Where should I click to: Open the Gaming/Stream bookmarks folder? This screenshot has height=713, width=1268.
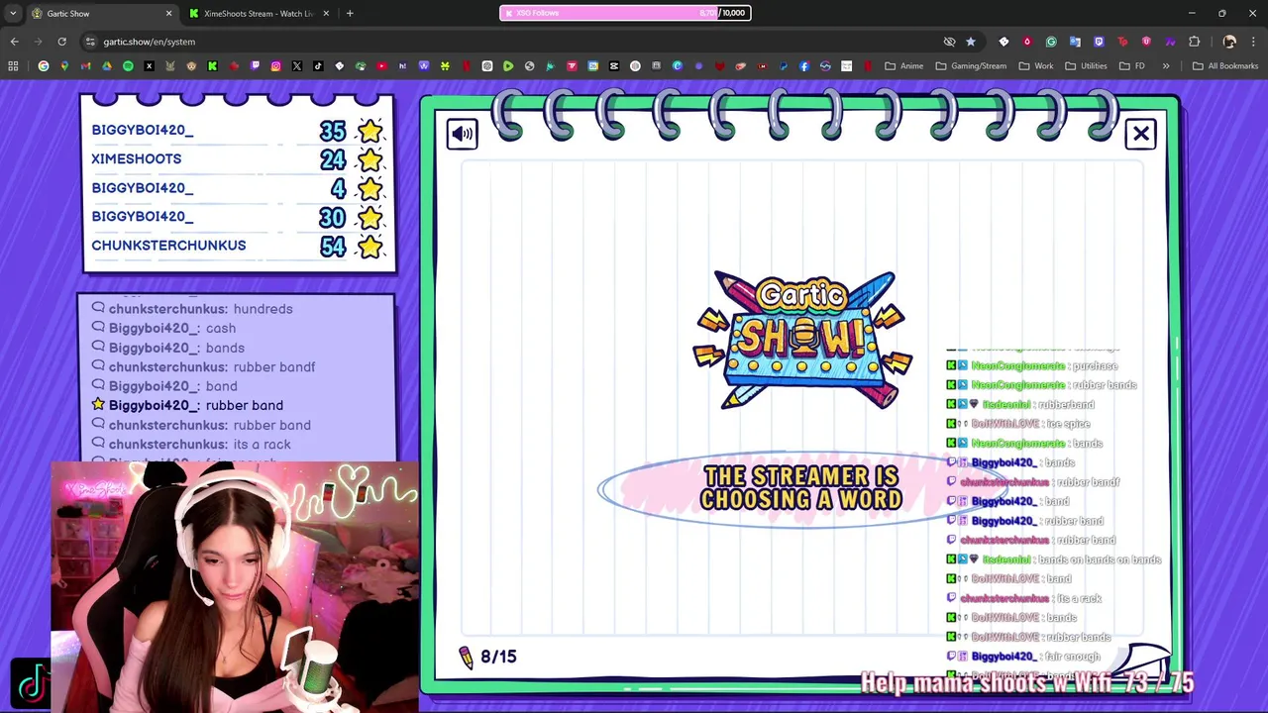point(970,66)
